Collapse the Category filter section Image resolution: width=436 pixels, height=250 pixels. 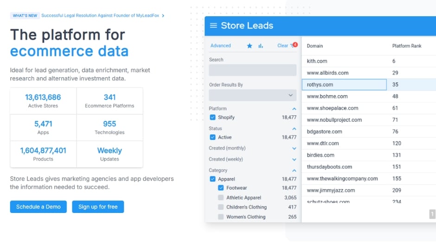pyautogui.click(x=294, y=170)
